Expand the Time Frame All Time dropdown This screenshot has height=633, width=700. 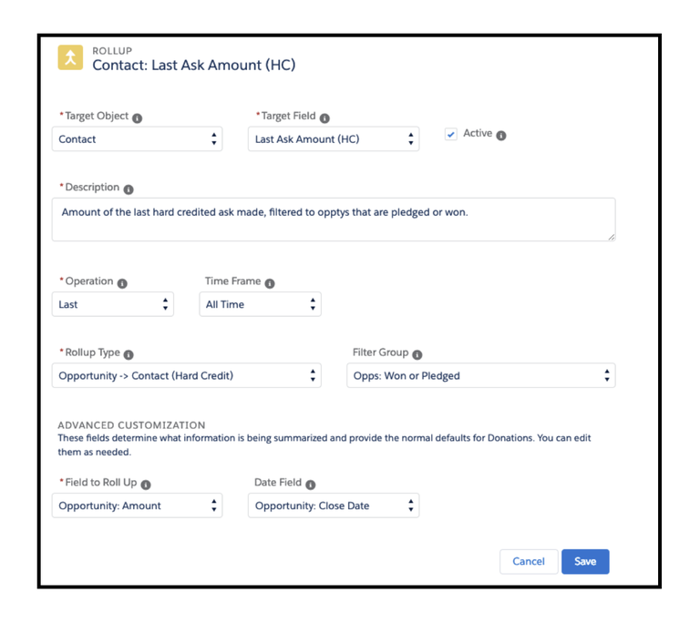[260, 304]
